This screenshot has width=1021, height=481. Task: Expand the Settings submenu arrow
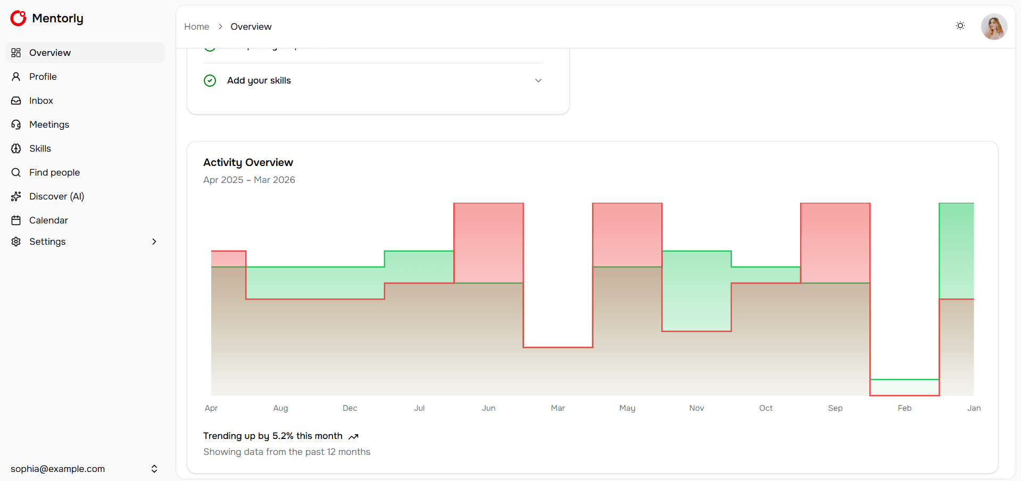[154, 242]
